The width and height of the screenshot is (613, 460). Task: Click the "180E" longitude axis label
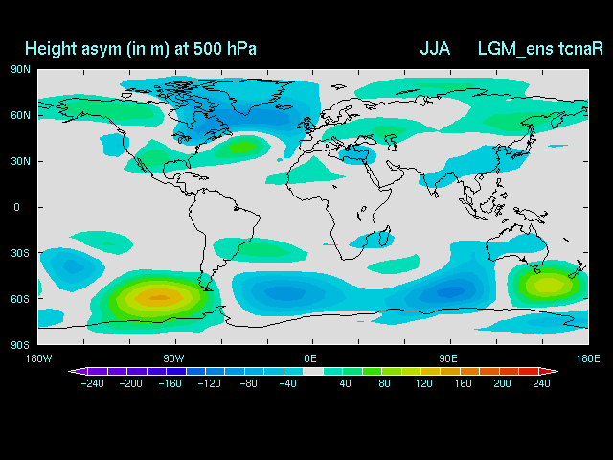[586, 357]
